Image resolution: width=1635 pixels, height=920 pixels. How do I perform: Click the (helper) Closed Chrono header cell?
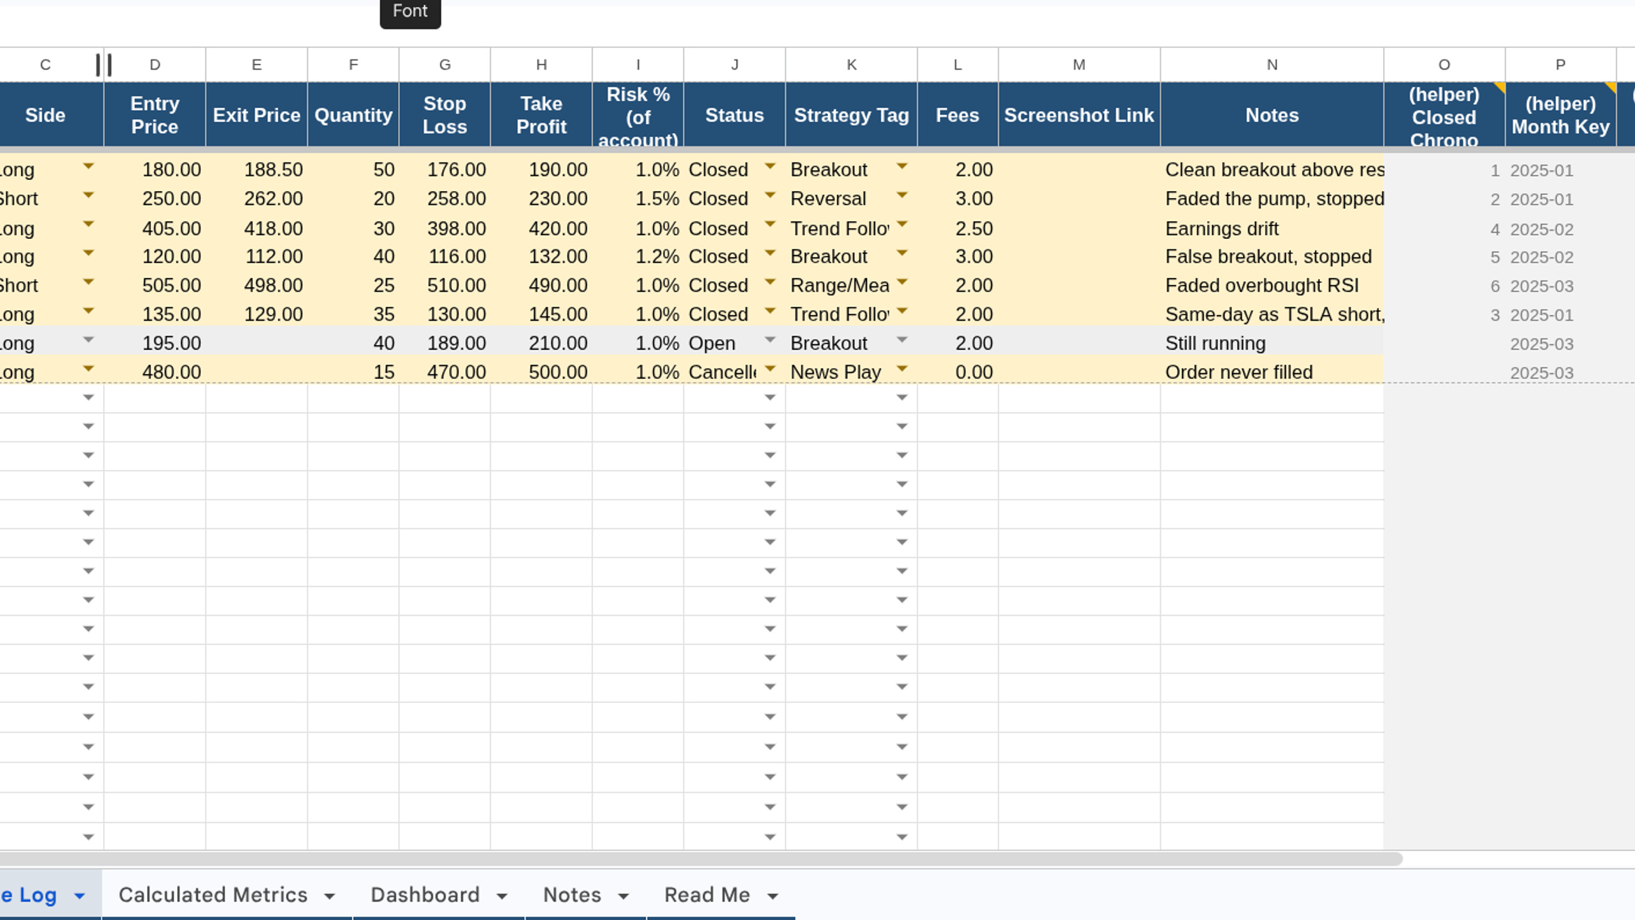coord(1444,115)
